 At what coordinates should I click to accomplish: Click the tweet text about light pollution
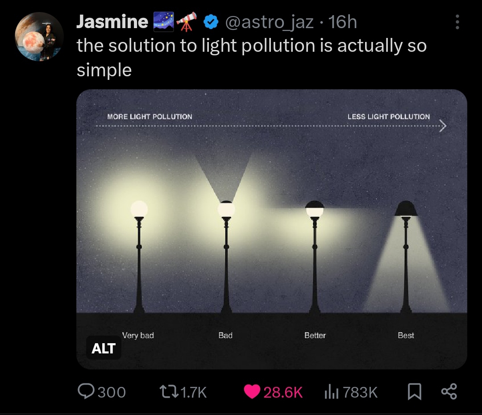[x=251, y=58]
